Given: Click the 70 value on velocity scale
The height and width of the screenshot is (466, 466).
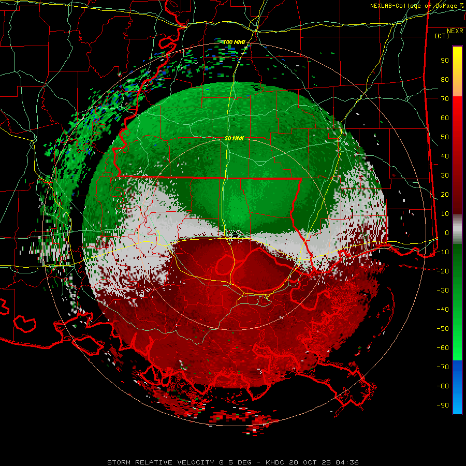Looking at the screenshot, I should tap(445, 99).
